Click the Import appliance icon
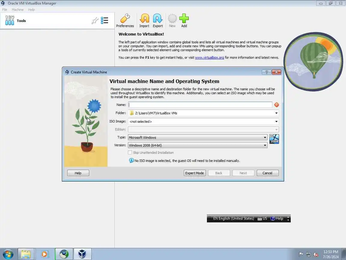Viewport: 346px width, 260px height. pyautogui.click(x=144, y=20)
